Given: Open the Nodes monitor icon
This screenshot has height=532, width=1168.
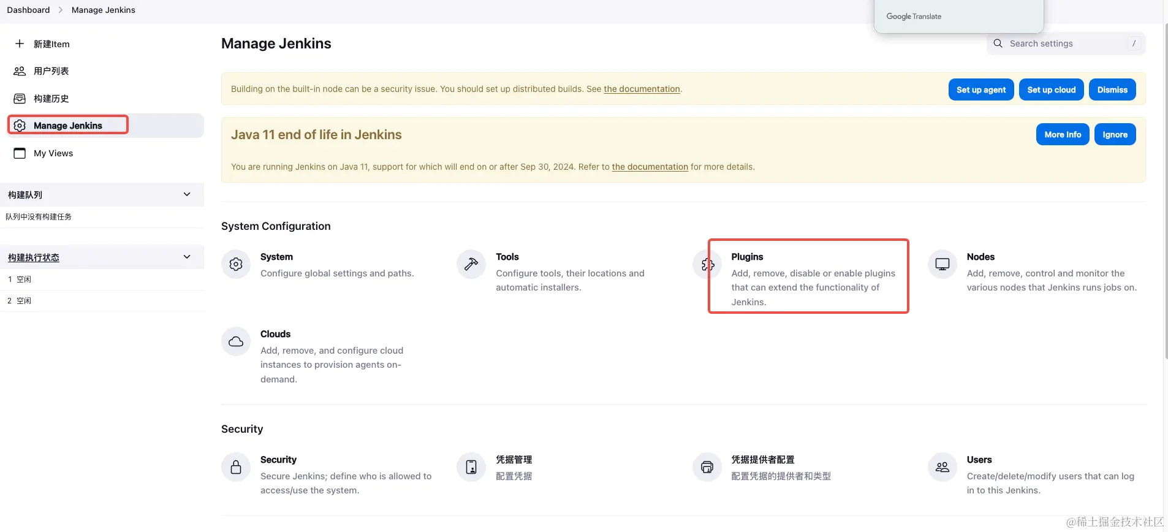Looking at the screenshot, I should pyautogui.click(x=942, y=264).
